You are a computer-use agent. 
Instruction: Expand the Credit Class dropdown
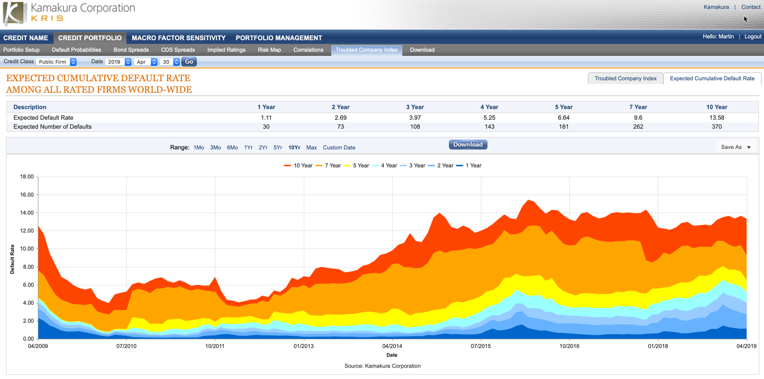[56, 62]
